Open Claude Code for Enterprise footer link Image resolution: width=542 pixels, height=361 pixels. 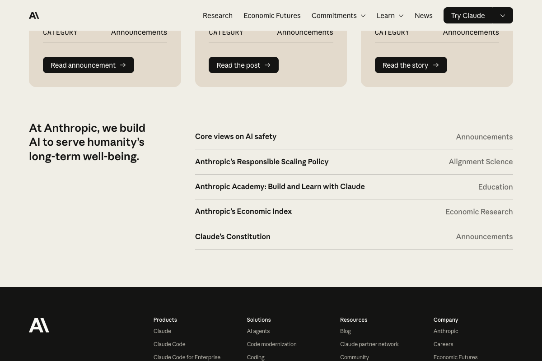[x=187, y=357]
